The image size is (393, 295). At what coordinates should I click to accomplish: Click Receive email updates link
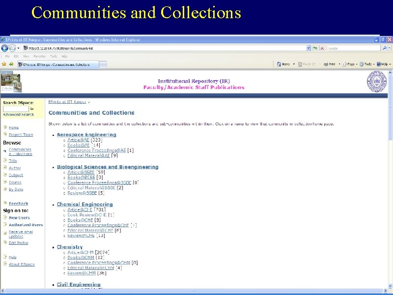(21, 234)
